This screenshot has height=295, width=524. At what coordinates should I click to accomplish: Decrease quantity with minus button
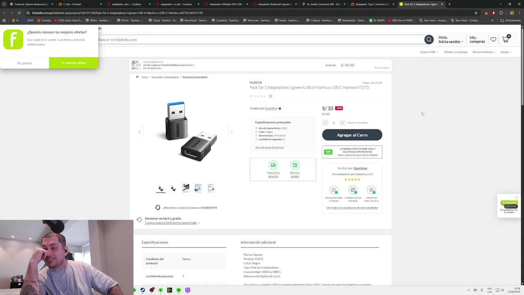(x=325, y=123)
